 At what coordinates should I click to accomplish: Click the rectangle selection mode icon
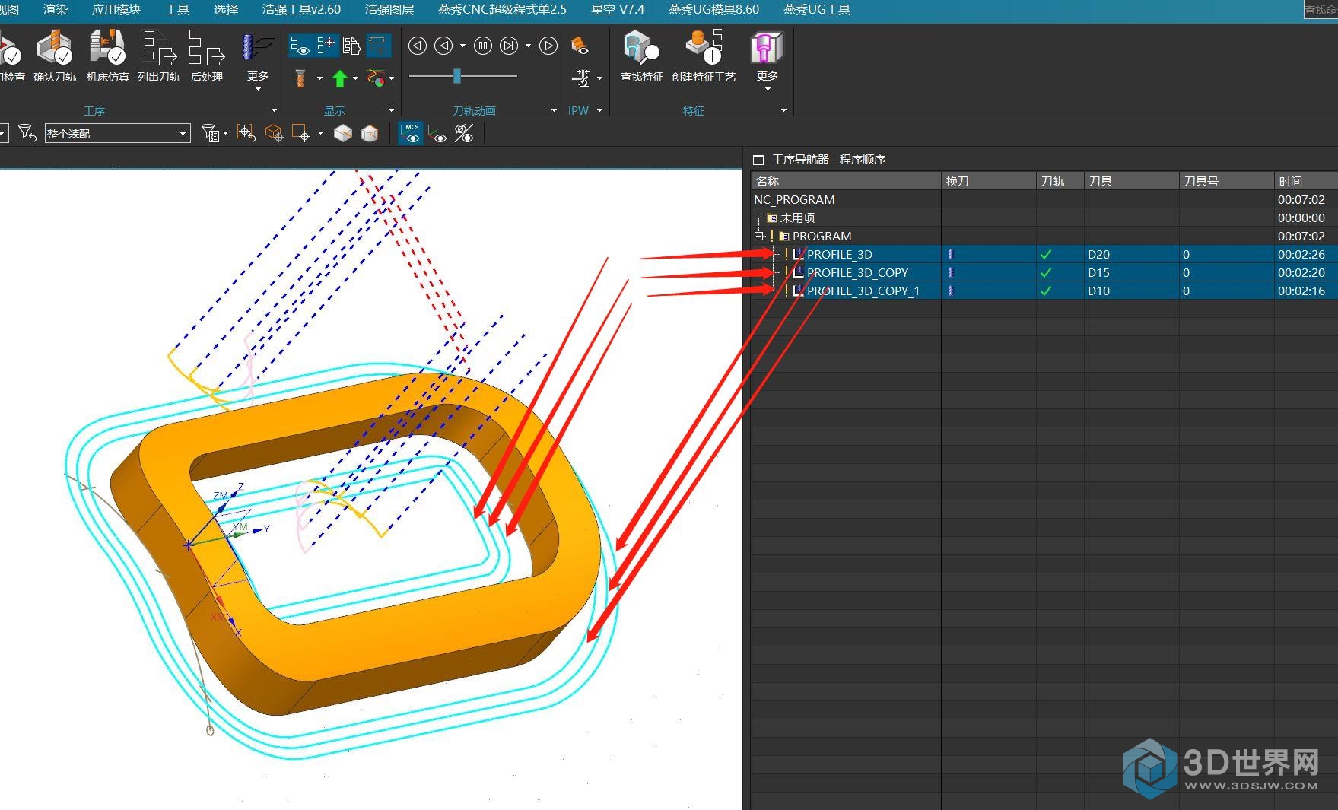(301, 134)
